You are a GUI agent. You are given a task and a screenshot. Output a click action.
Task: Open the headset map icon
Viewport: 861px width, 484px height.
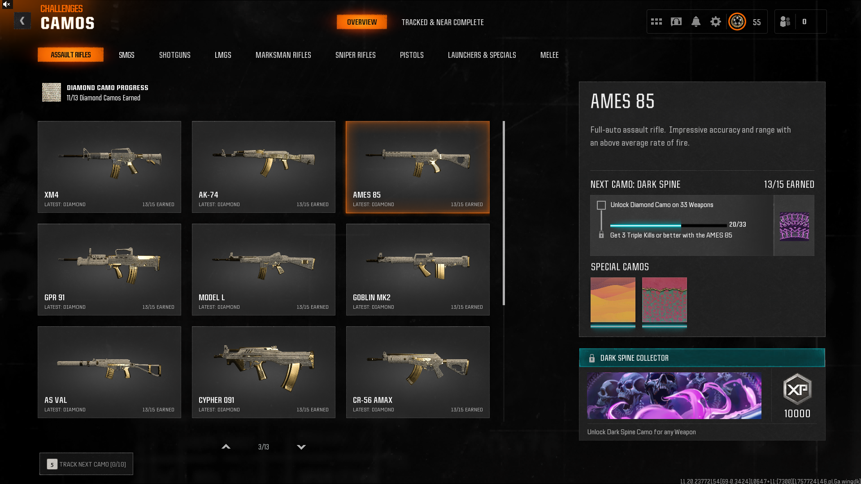point(676,22)
